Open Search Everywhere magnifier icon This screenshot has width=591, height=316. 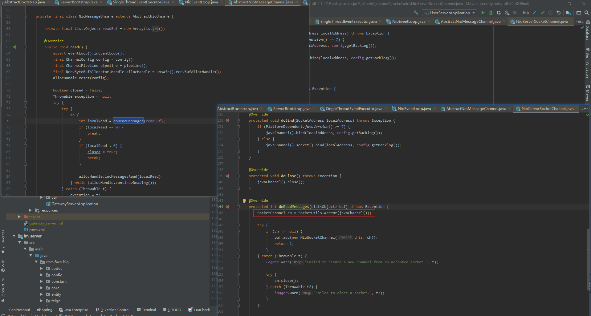tap(587, 13)
